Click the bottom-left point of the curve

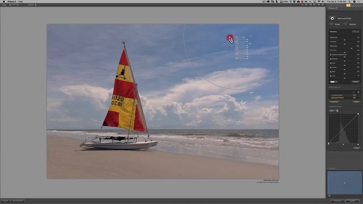point(329,143)
